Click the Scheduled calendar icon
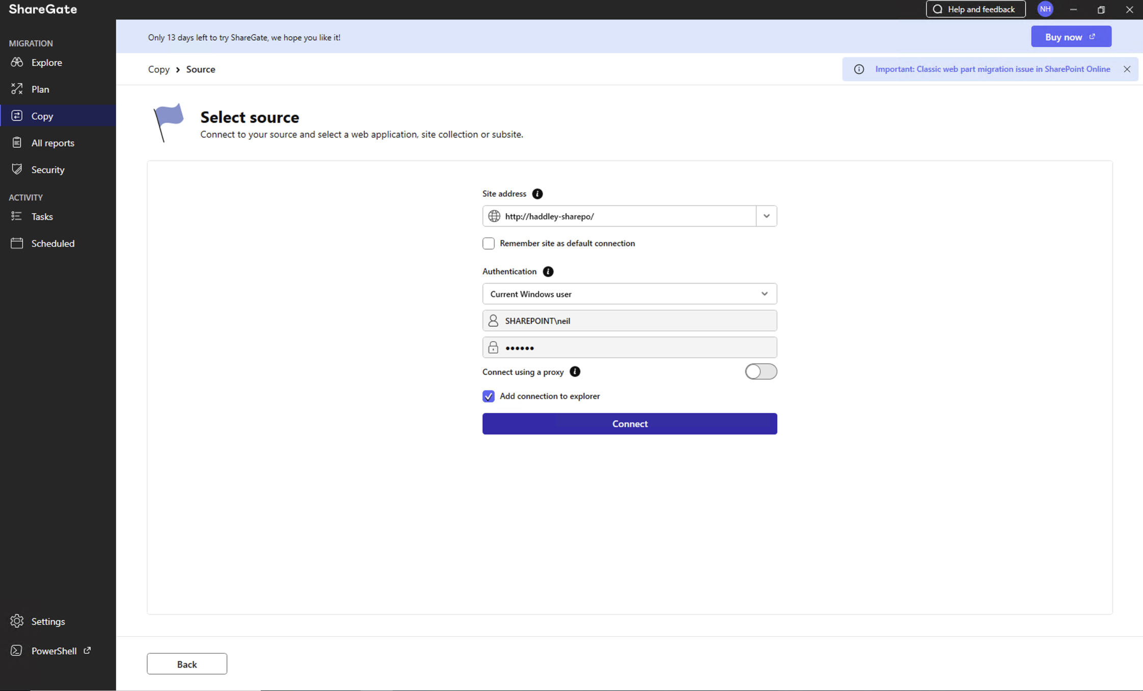Viewport: 1143px width, 691px height. tap(17, 243)
